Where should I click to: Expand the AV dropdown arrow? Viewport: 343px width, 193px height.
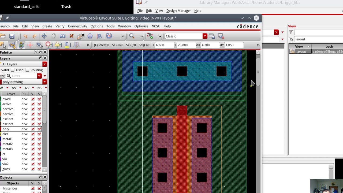point(7,88)
